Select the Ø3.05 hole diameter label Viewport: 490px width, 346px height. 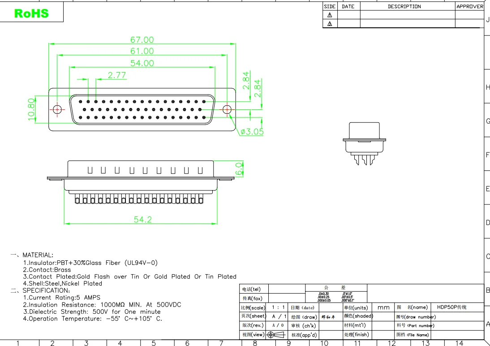(x=252, y=132)
